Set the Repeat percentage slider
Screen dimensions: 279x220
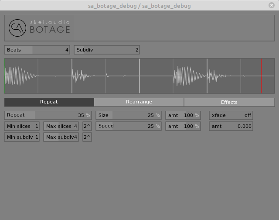pyautogui.click(x=48, y=115)
